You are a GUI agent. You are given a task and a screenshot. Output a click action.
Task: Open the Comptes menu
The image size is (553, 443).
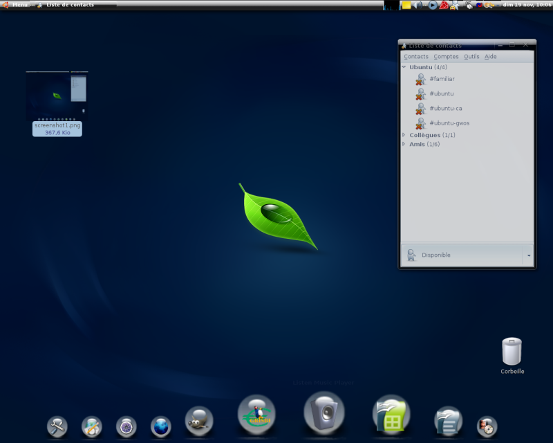446,57
